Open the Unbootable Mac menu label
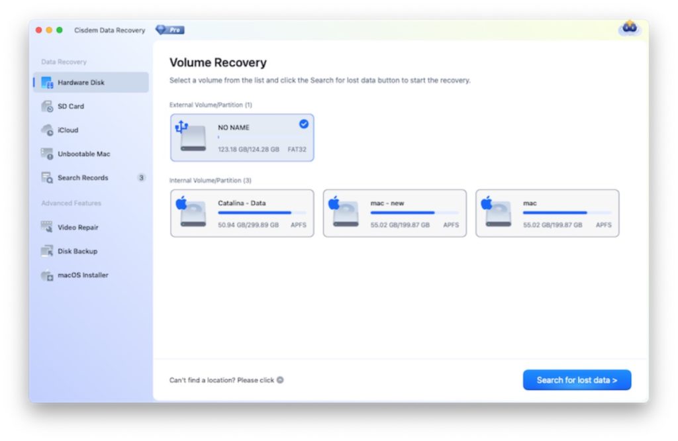This screenshot has width=678, height=441. 83,154
